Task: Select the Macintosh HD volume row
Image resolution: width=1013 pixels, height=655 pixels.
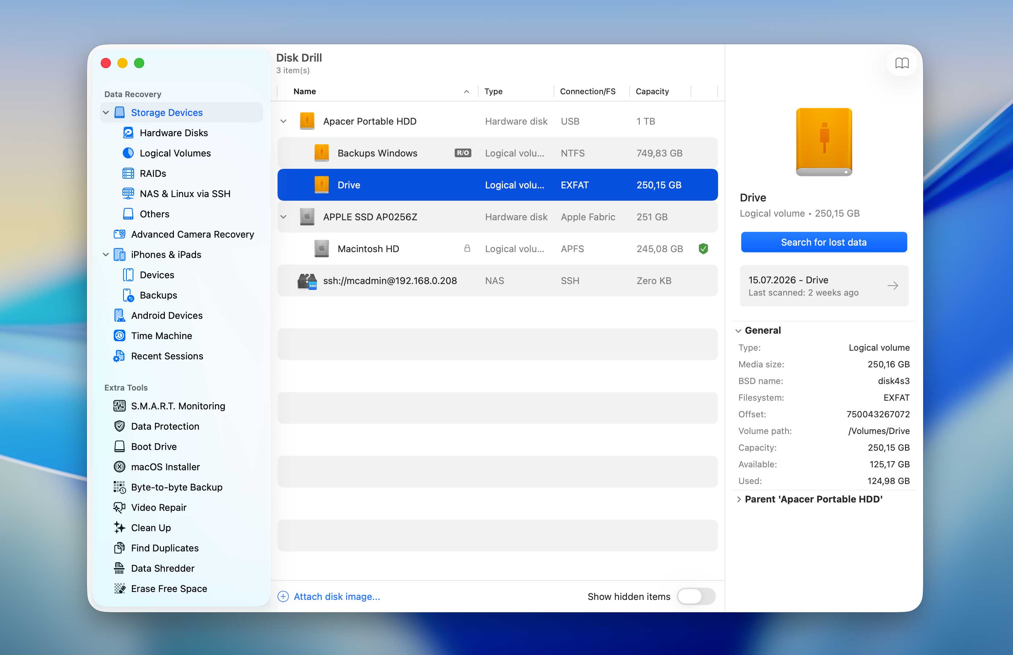Action: click(497, 249)
